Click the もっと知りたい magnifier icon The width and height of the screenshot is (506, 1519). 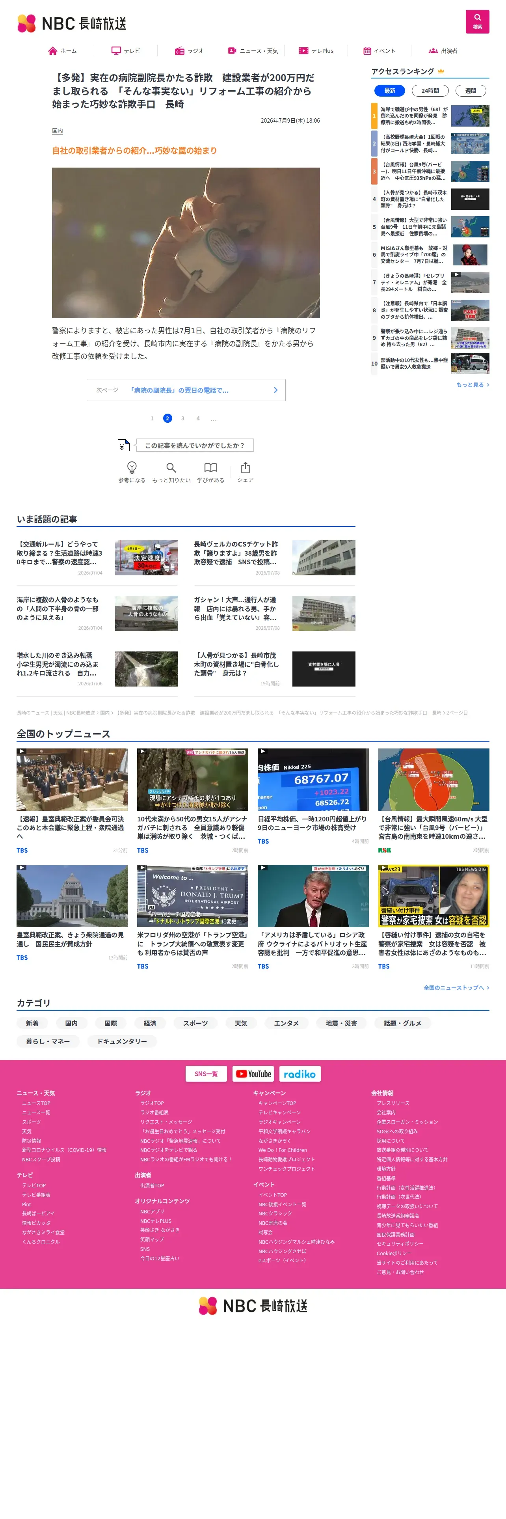pos(171,467)
